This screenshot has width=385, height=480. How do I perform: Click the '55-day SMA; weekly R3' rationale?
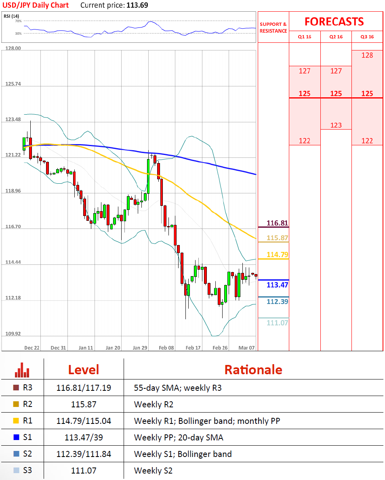(x=178, y=388)
